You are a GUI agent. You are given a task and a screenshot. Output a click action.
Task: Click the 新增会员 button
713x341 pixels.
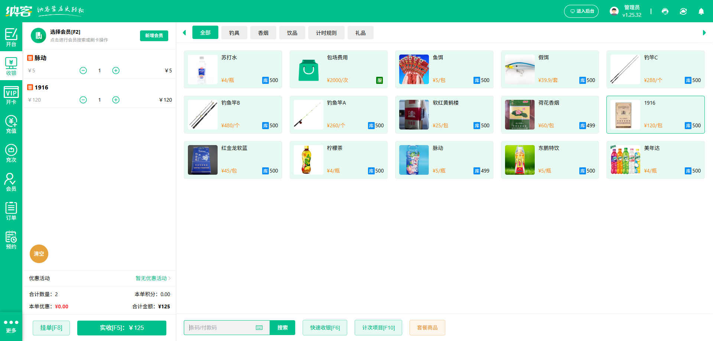pyautogui.click(x=154, y=36)
